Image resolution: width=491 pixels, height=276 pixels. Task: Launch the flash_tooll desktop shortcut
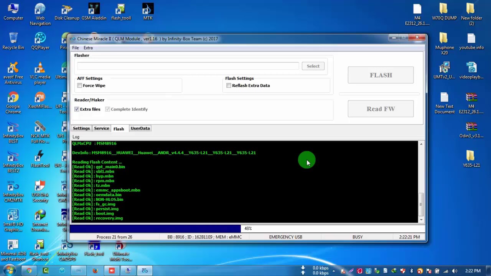121,12
